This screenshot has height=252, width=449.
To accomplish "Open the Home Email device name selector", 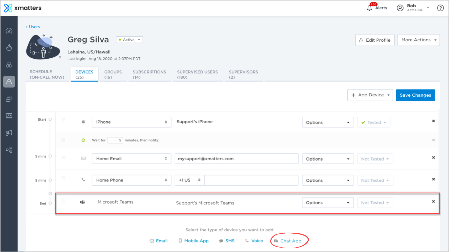I will (131, 159).
